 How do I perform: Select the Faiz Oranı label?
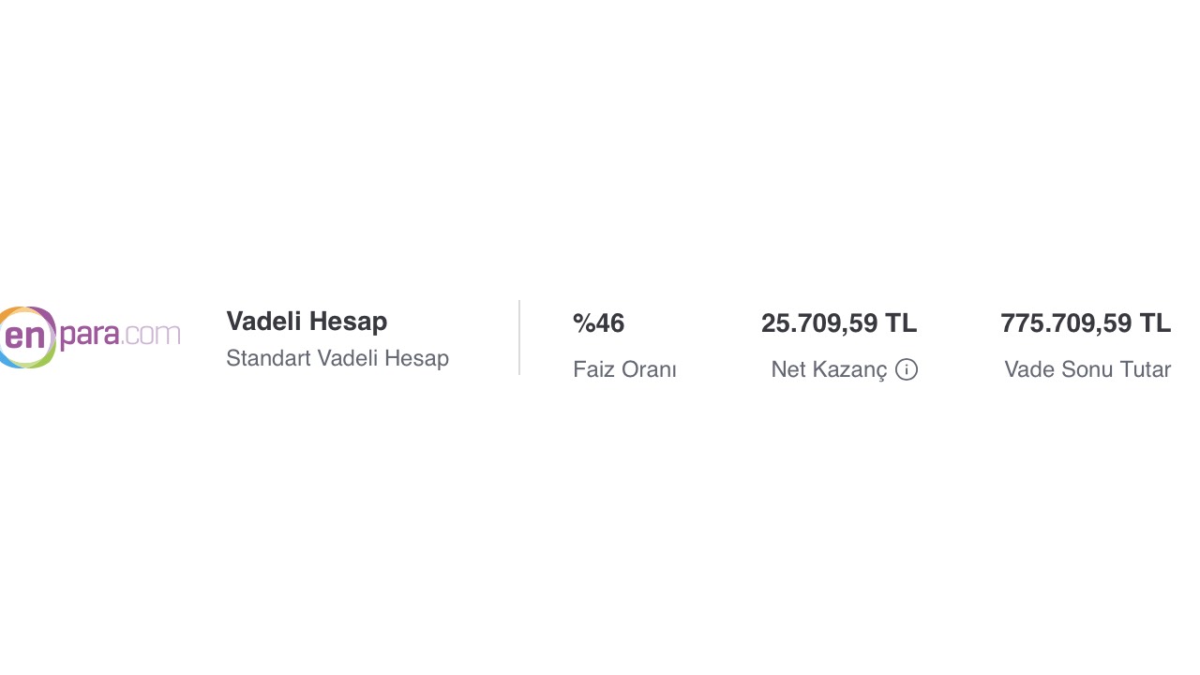coord(624,369)
